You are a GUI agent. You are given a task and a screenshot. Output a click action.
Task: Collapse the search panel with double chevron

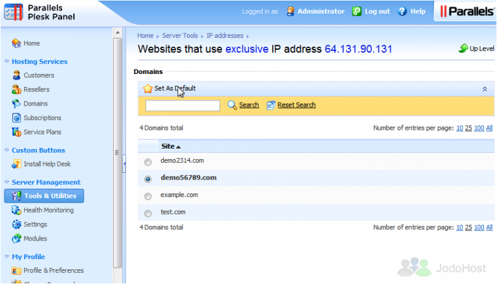[x=485, y=89]
